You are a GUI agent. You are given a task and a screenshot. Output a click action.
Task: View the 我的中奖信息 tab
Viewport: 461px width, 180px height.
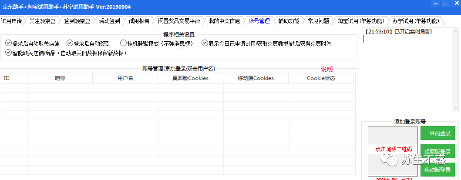224,21
